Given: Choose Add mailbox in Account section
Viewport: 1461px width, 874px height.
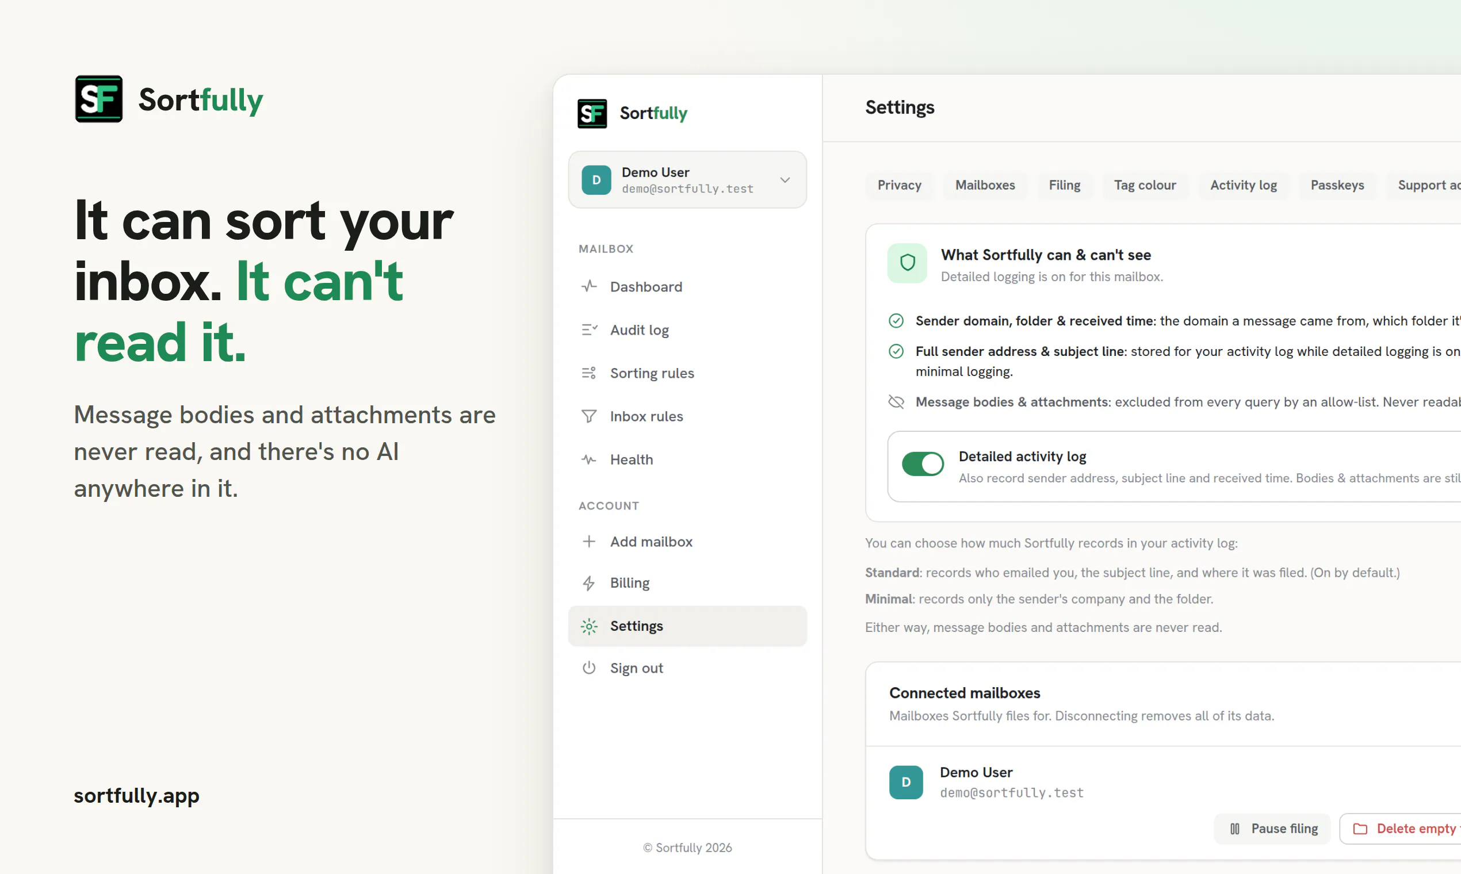Looking at the screenshot, I should coord(687,541).
